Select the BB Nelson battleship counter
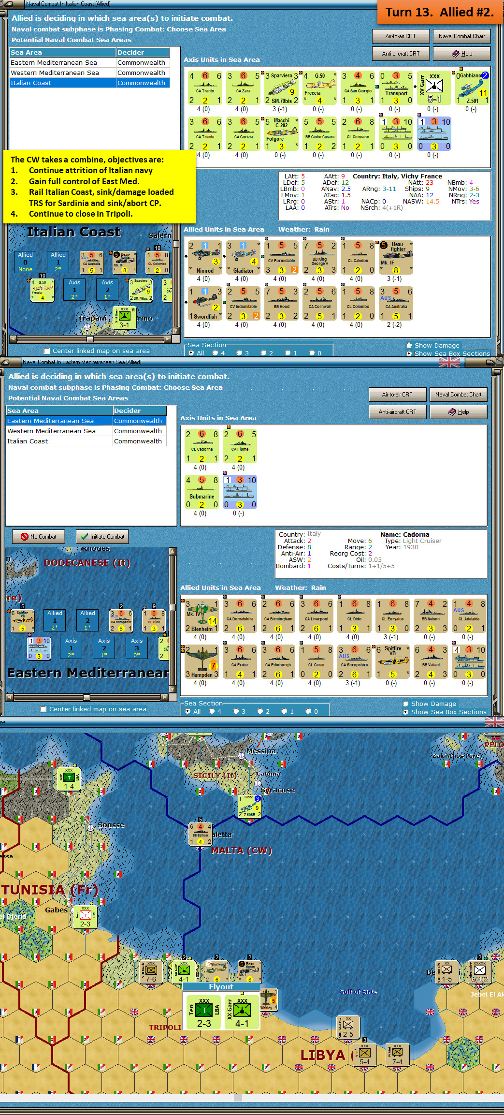 coord(431,616)
